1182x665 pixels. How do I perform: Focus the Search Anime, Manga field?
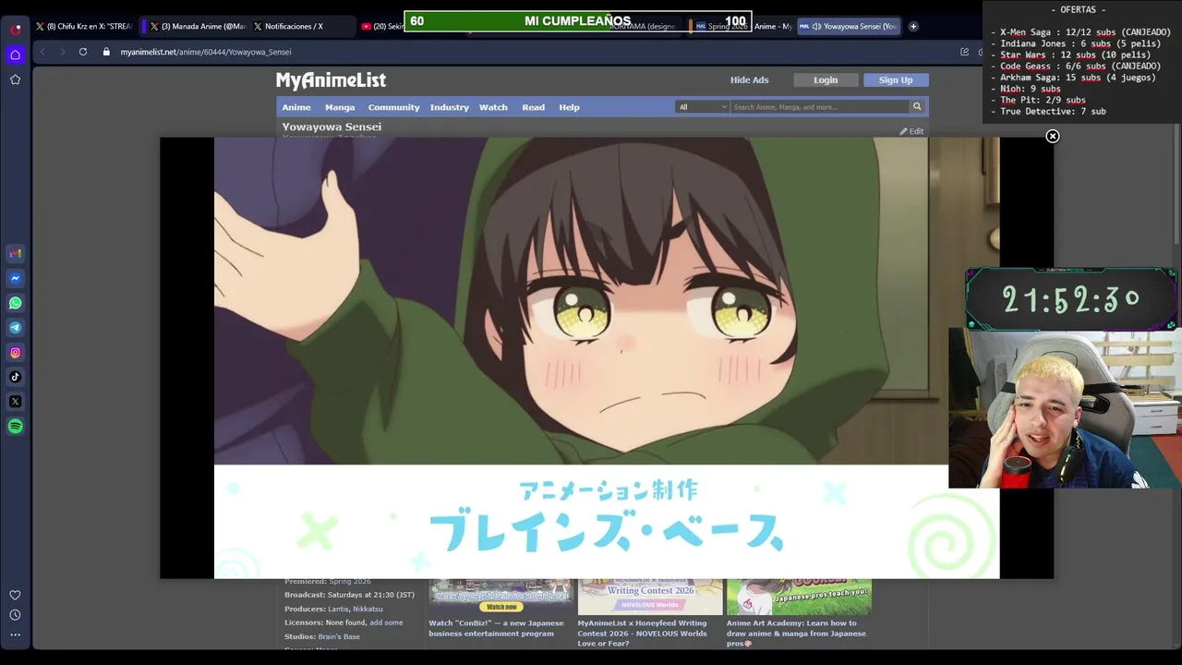click(819, 107)
